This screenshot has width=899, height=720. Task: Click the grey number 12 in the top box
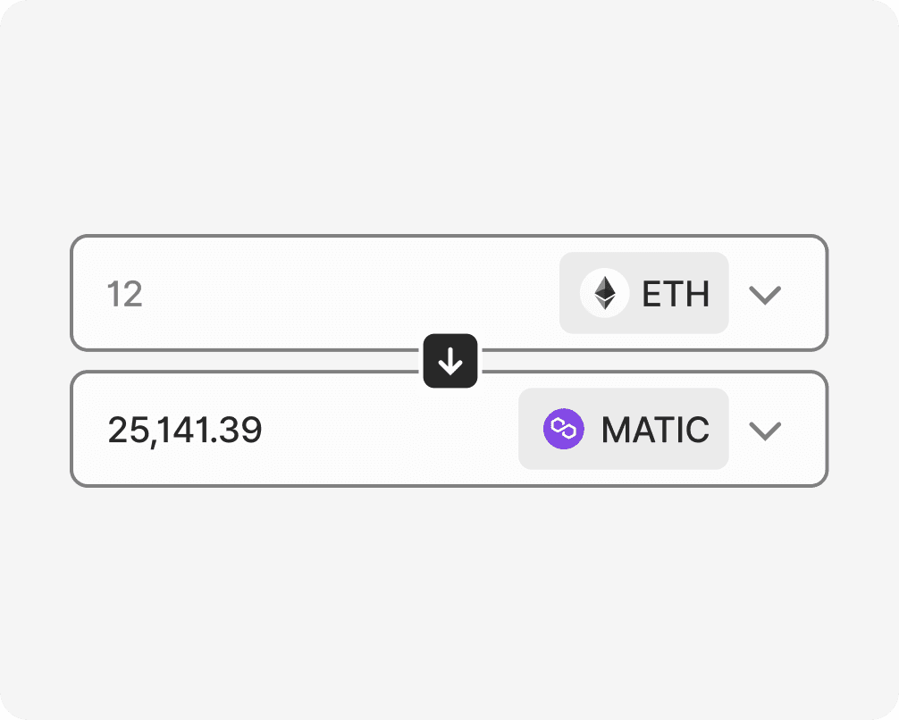pyautogui.click(x=124, y=294)
